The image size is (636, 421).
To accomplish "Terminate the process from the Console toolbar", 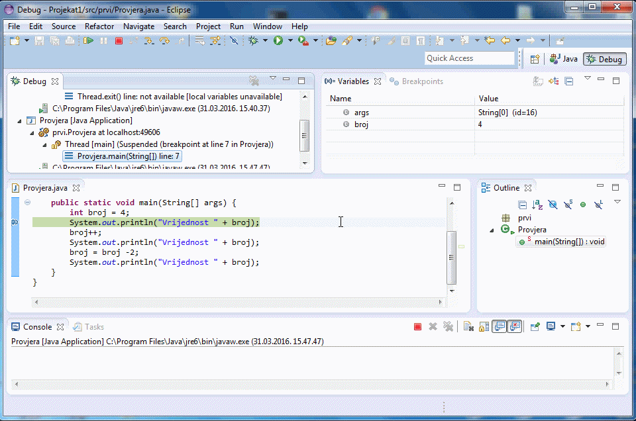I will coord(417,326).
